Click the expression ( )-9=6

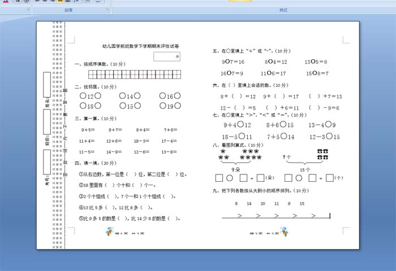click(324, 108)
